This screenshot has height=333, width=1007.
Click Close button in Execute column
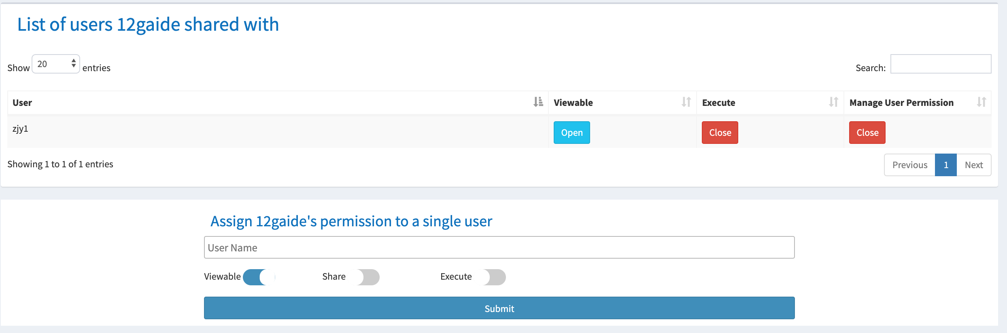pos(720,133)
